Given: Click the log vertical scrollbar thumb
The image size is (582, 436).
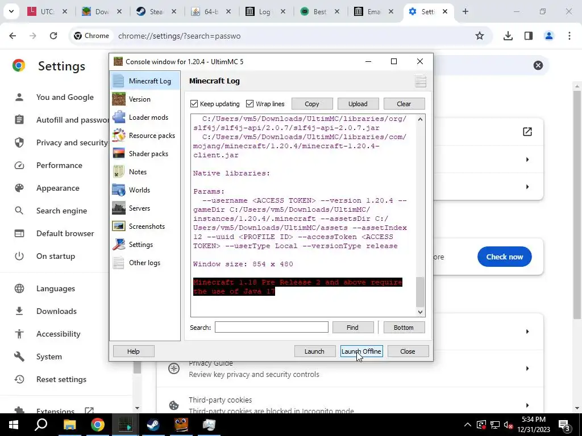Looking at the screenshot, I should 420,292.
